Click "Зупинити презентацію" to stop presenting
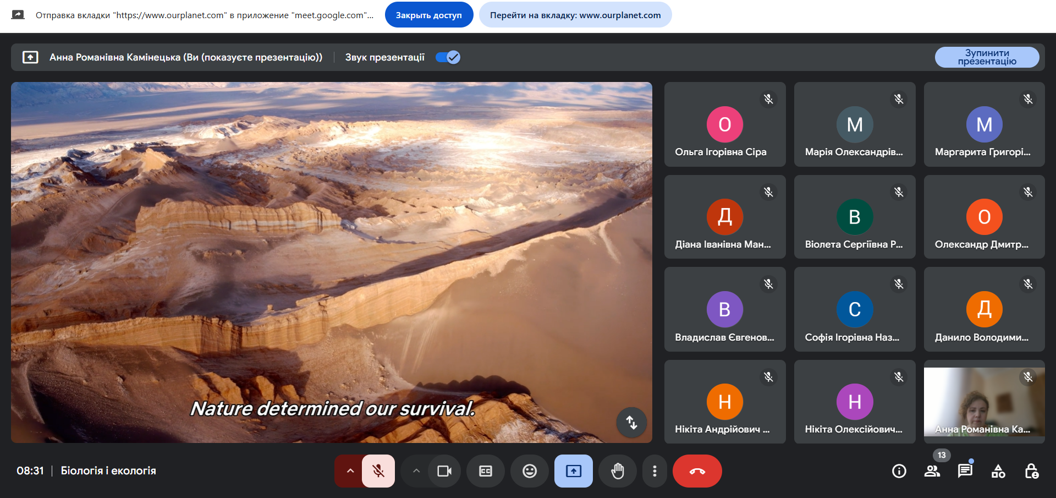Image resolution: width=1056 pixels, height=498 pixels. 987,57
